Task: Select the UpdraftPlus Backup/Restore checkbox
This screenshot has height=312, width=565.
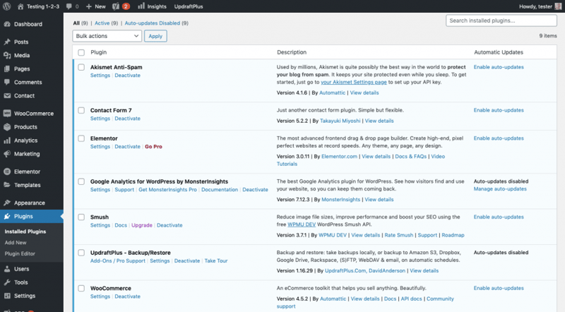Action: (x=81, y=253)
